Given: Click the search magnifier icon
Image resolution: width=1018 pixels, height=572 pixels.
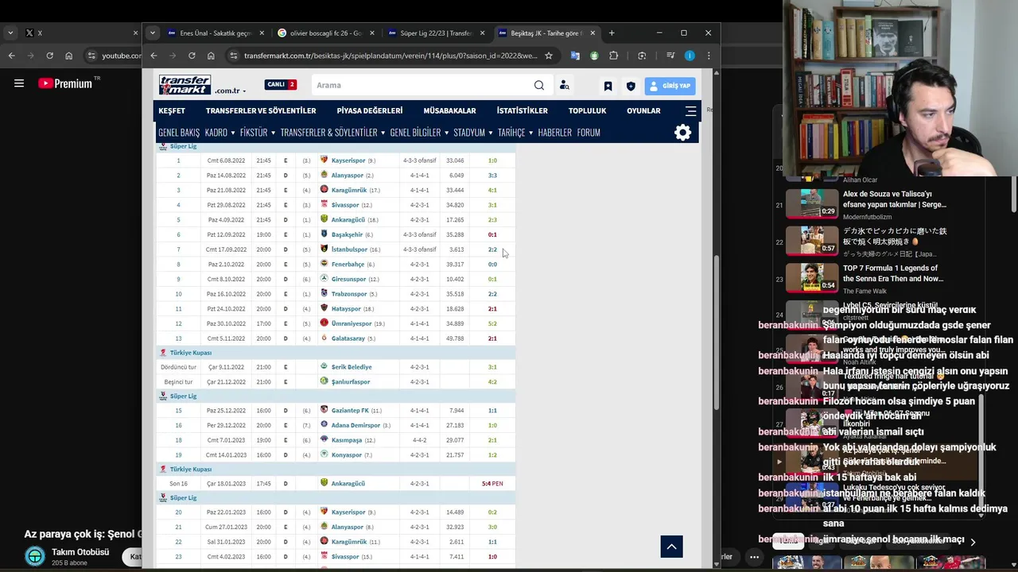Looking at the screenshot, I should 539,85.
